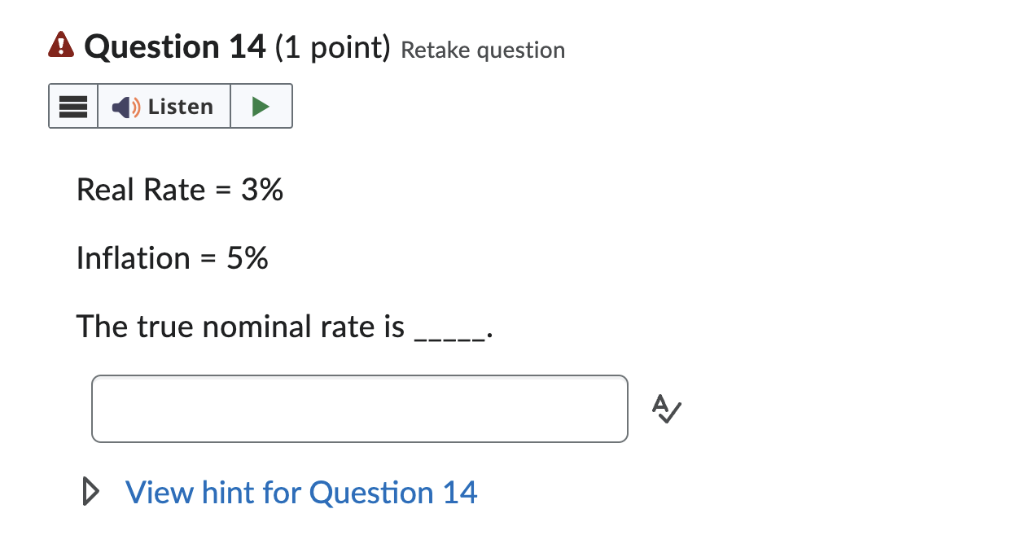Click the spell check icon beside the answer box

(x=665, y=409)
